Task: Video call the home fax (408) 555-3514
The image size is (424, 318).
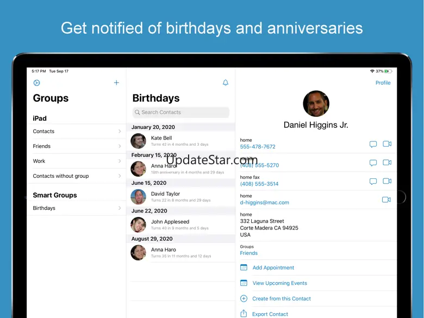Action: coord(387,181)
